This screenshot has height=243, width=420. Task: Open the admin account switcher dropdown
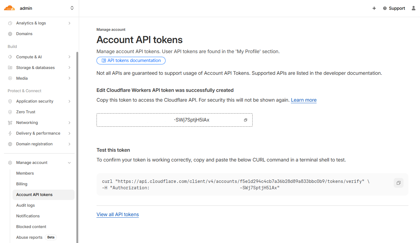tap(72, 8)
